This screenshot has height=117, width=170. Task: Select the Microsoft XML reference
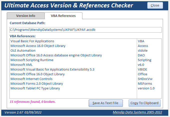pos(21,65)
